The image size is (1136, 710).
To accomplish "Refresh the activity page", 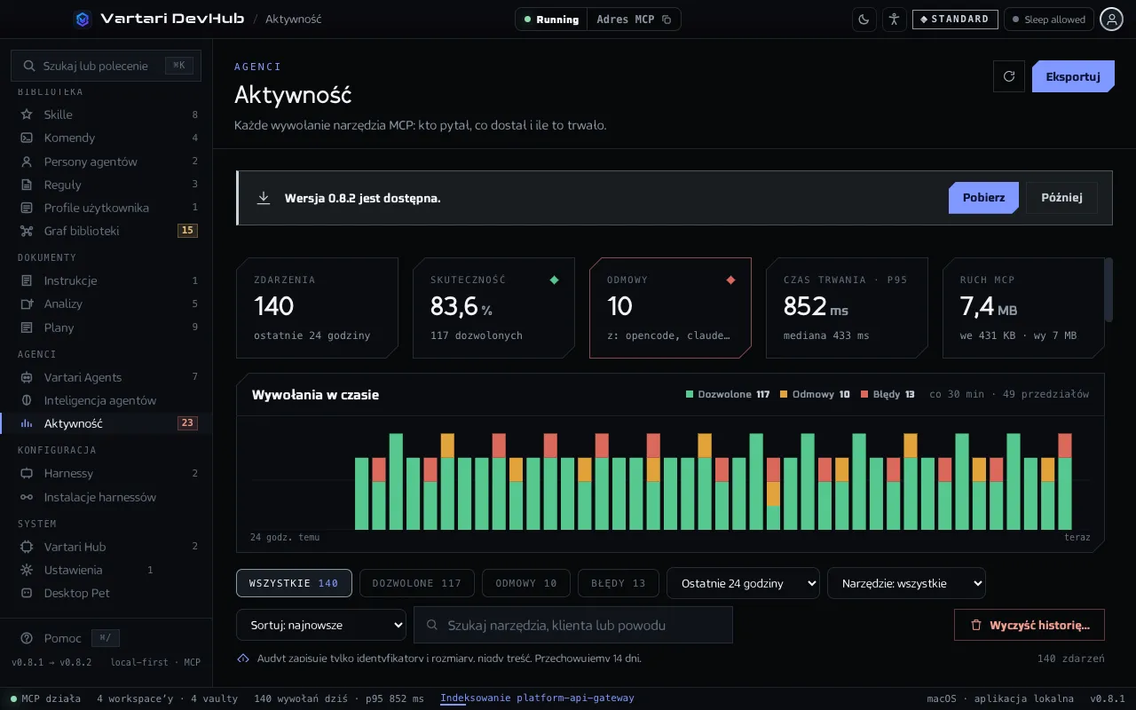I will point(1008,76).
